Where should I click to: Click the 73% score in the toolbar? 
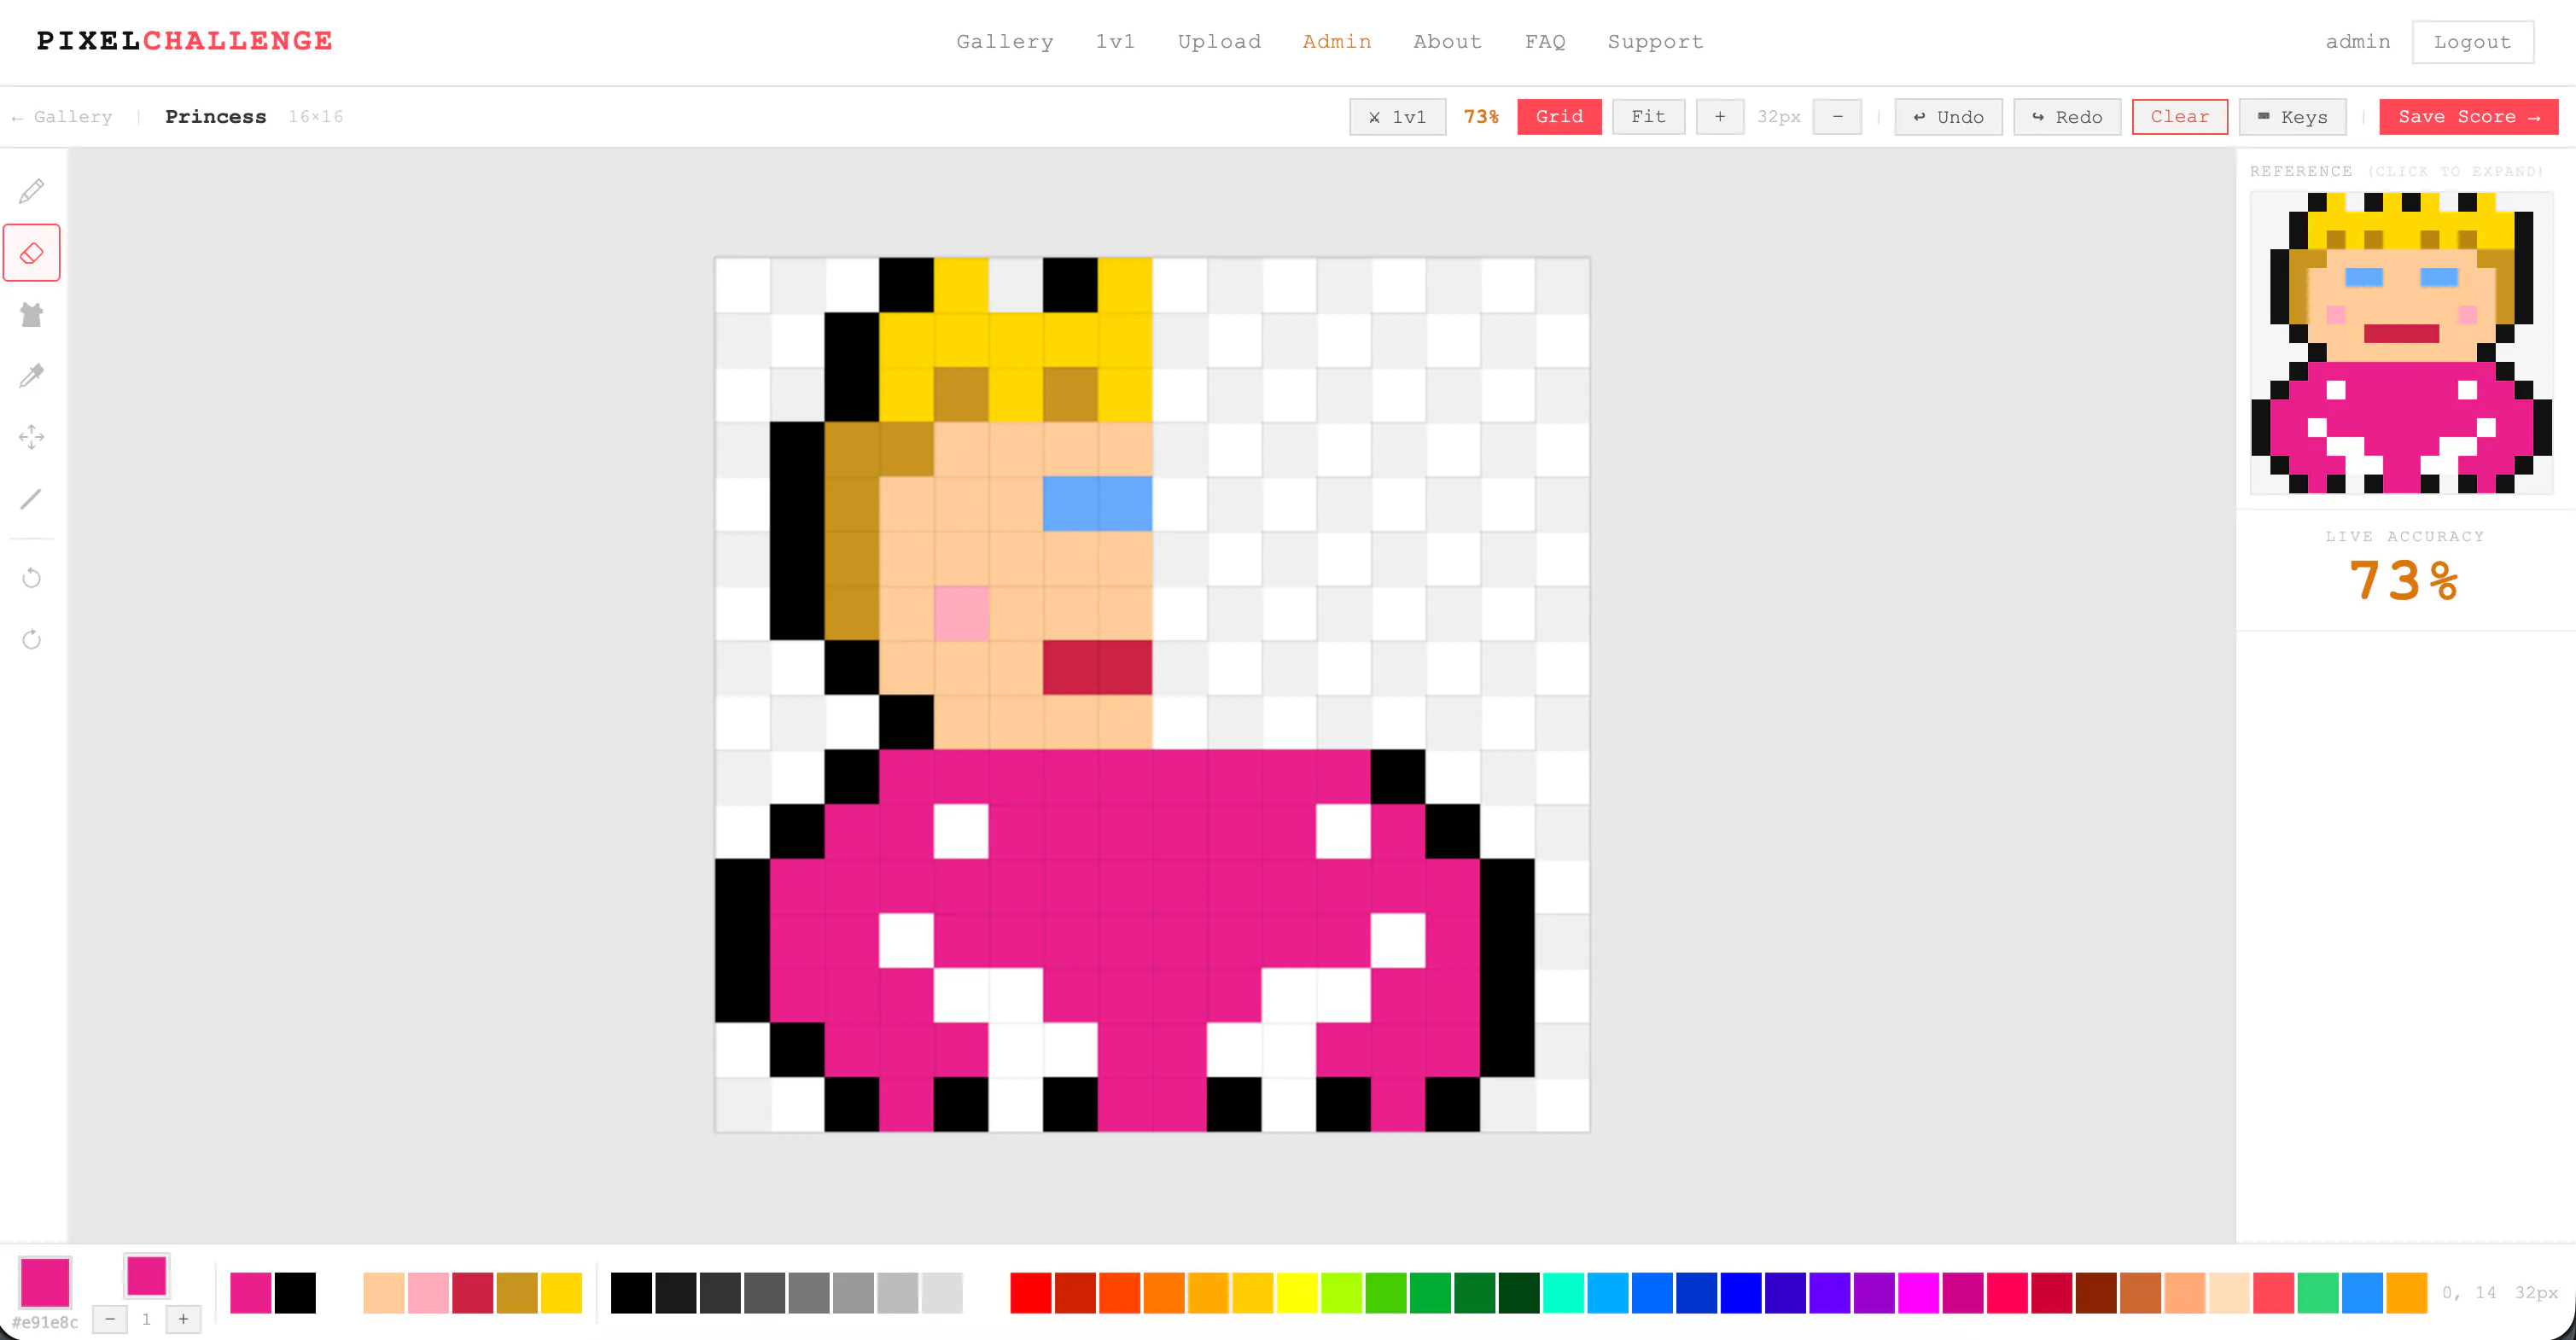point(1481,117)
